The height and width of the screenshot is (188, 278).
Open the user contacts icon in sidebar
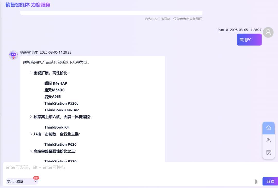coord(268,140)
